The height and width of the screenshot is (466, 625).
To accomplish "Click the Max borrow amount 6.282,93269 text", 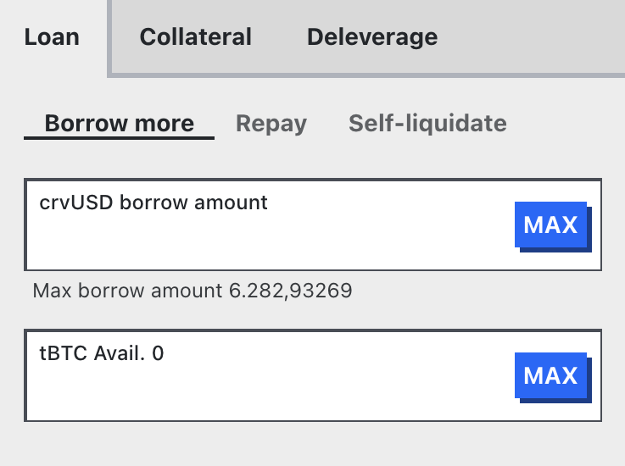I will (x=192, y=291).
